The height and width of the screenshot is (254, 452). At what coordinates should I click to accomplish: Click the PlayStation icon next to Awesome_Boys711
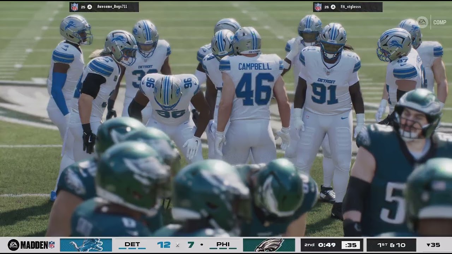89,7
